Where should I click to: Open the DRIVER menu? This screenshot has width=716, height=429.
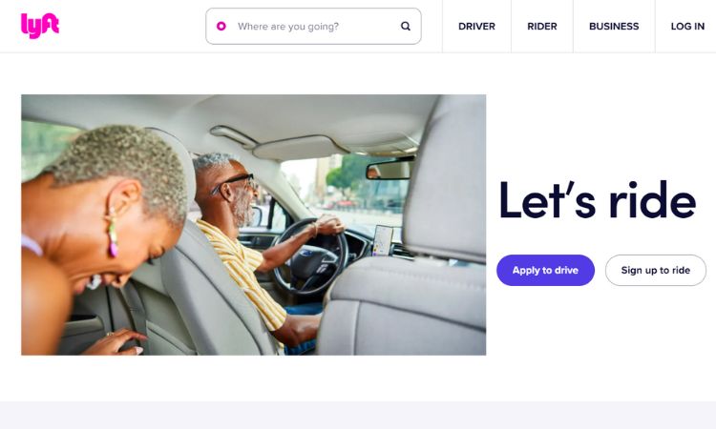(476, 27)
